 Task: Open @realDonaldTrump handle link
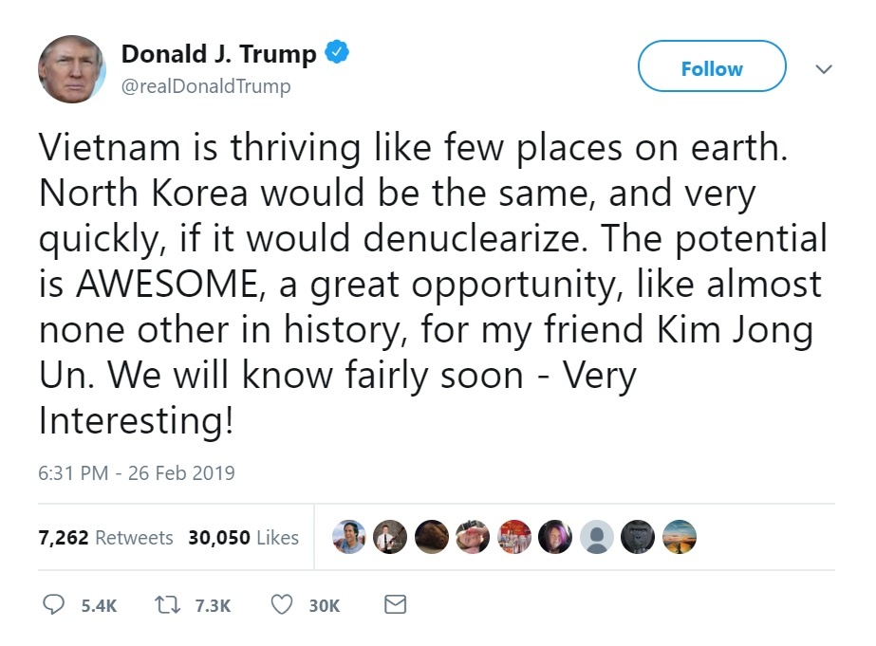point(205,86)
